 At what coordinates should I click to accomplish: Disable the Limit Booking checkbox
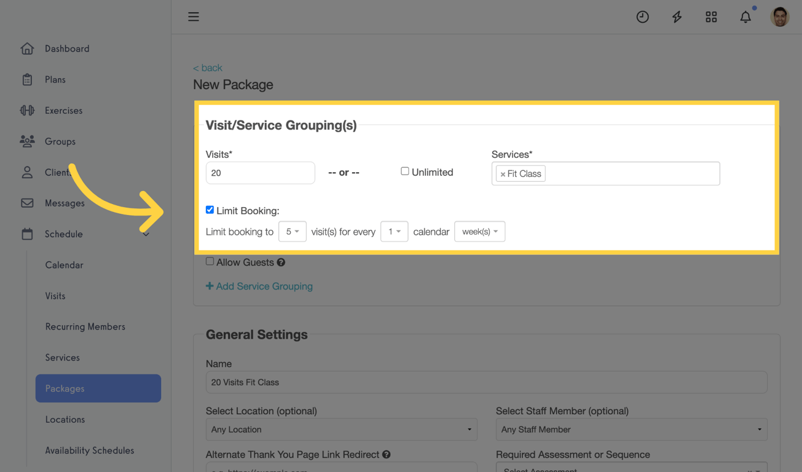point(210,210)
